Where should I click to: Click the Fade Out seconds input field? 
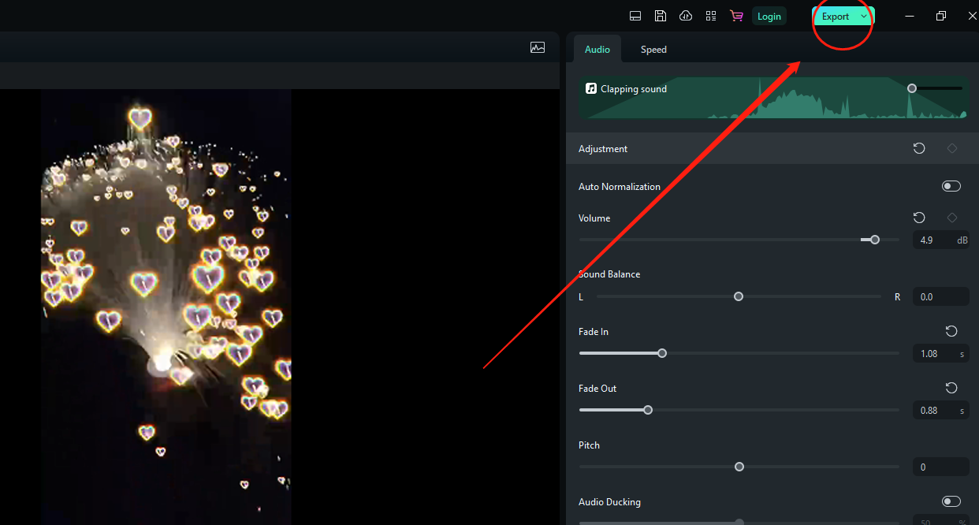coord(934,410)
